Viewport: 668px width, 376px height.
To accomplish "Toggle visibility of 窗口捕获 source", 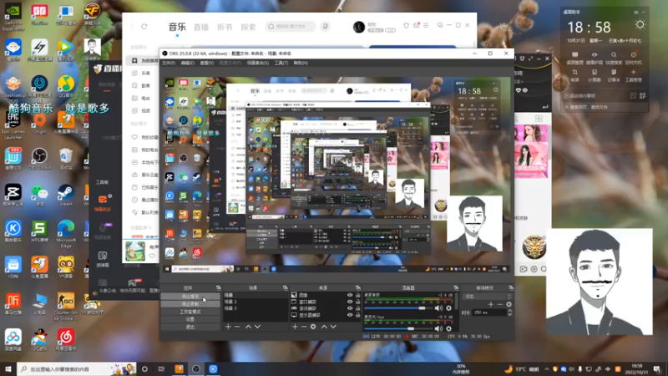I will coord(350,302).
